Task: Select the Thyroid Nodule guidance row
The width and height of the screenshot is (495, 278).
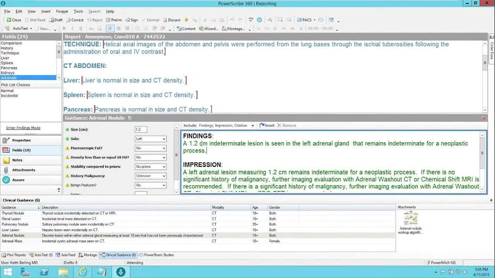Action: point(198,213)
